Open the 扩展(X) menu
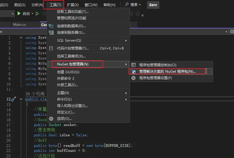The width and height of the screenshot is (234, 158). pos(73,5)
